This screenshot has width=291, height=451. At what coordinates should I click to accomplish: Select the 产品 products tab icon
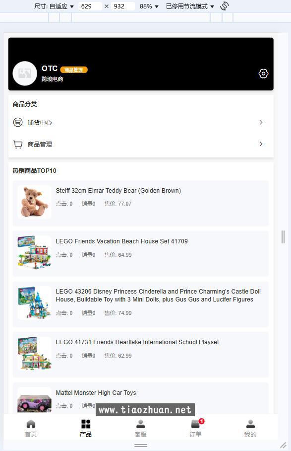[x=86, y=424]
